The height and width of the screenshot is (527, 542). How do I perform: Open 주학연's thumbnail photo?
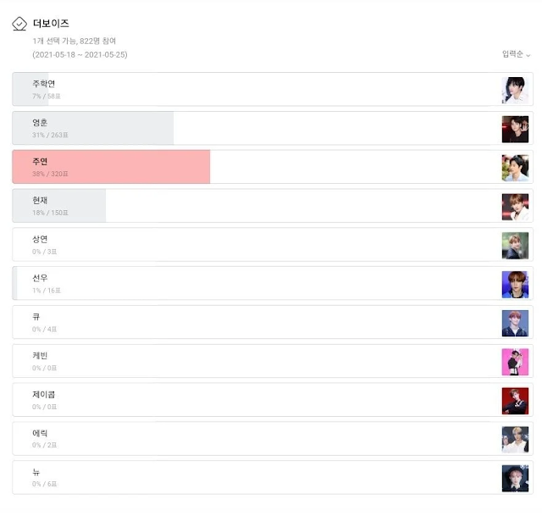[x=515, y=91]
